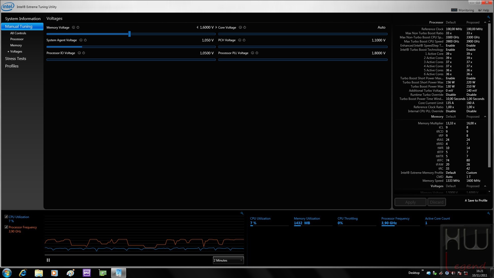The height and width of the screenshot is (278, 494).
Task: Go to Memory tuning subsection
Action: pyautogui.click(x=16, y=45)
